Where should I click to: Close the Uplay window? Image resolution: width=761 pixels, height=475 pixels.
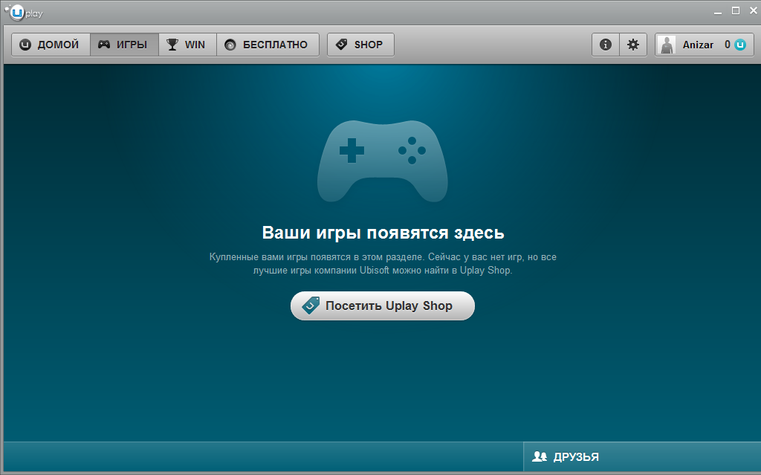click(754, 10)
